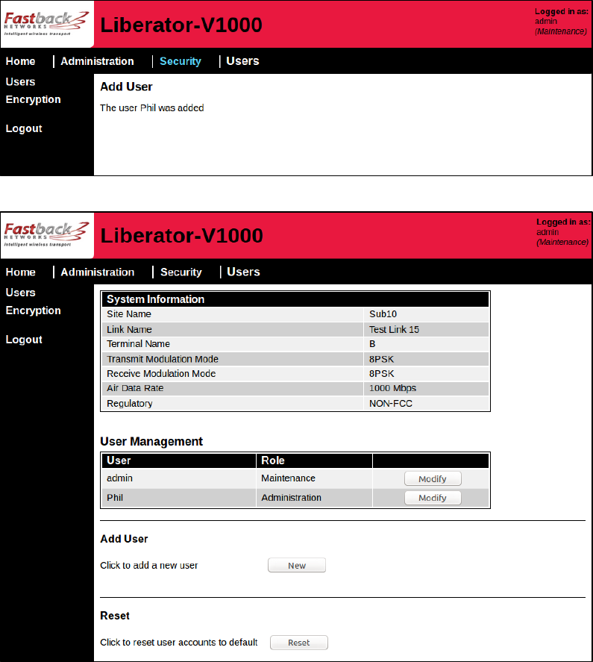
Task: Open Home in the lower navigation bar
Action: point(20,272)
